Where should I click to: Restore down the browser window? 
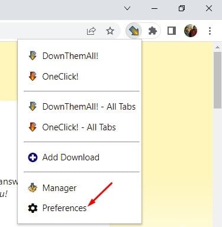click(x=182, y=8)
